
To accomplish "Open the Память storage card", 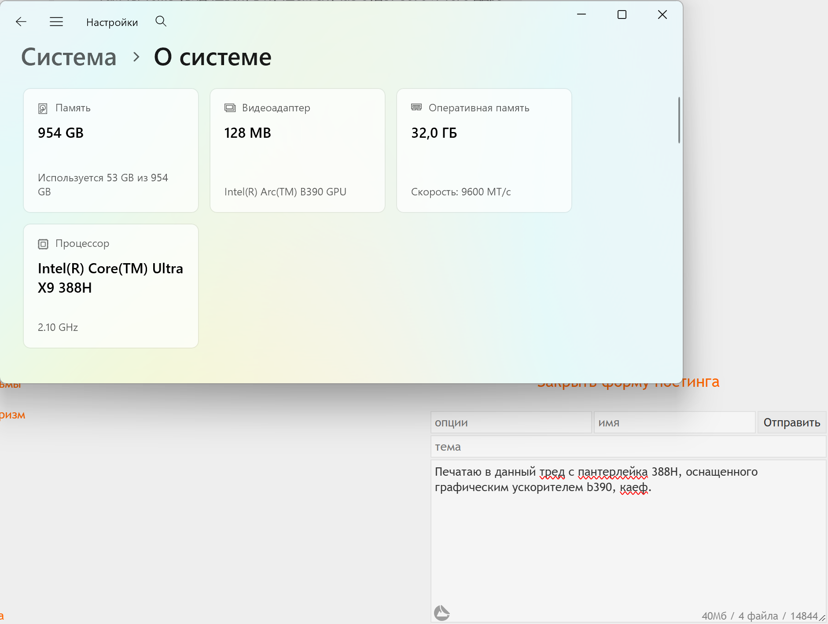I will coord(111,150).
